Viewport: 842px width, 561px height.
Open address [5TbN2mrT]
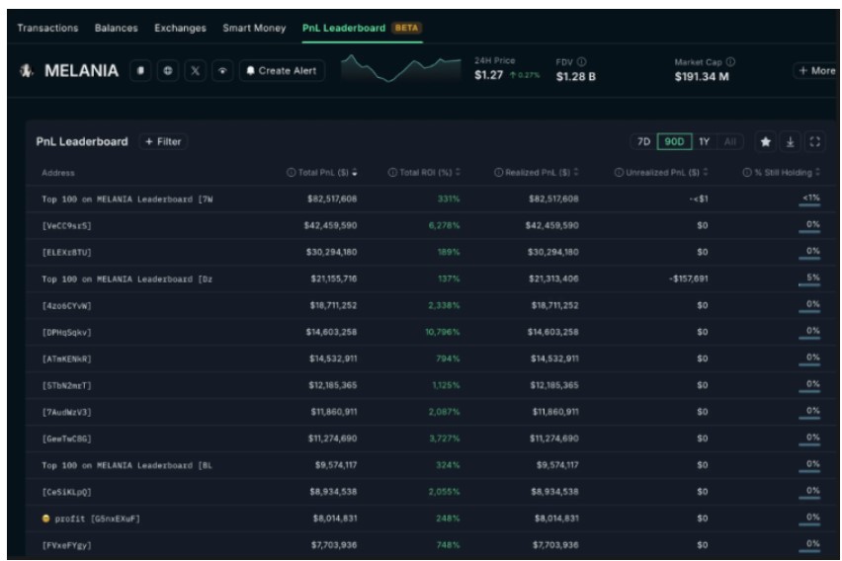point(66,385)
